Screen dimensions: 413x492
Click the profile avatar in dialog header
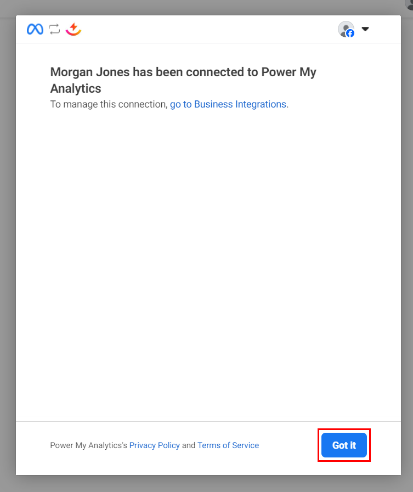(345, 29)
